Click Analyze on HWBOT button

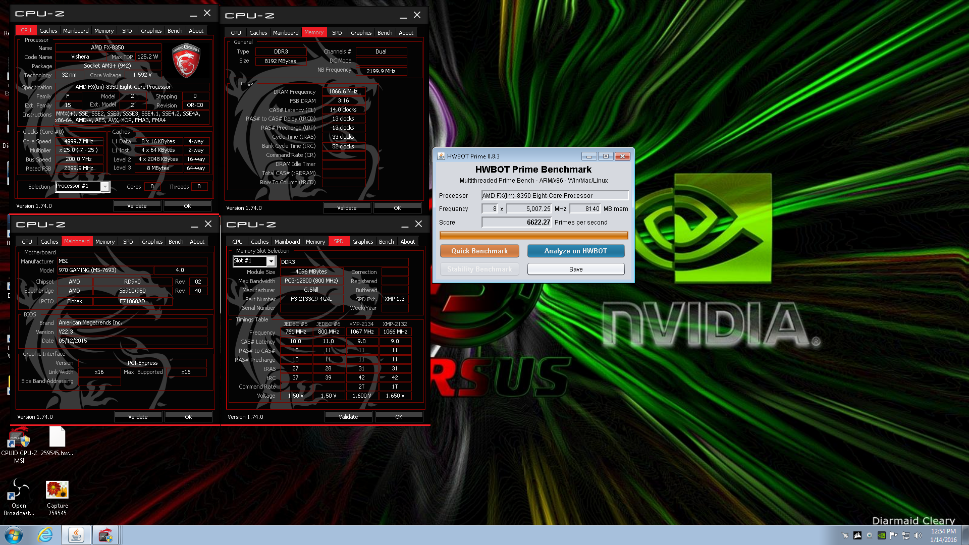576,251
